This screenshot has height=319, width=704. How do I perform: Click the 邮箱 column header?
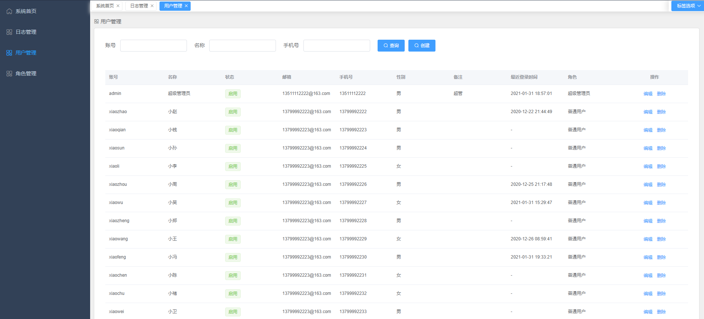coord(287,77)
